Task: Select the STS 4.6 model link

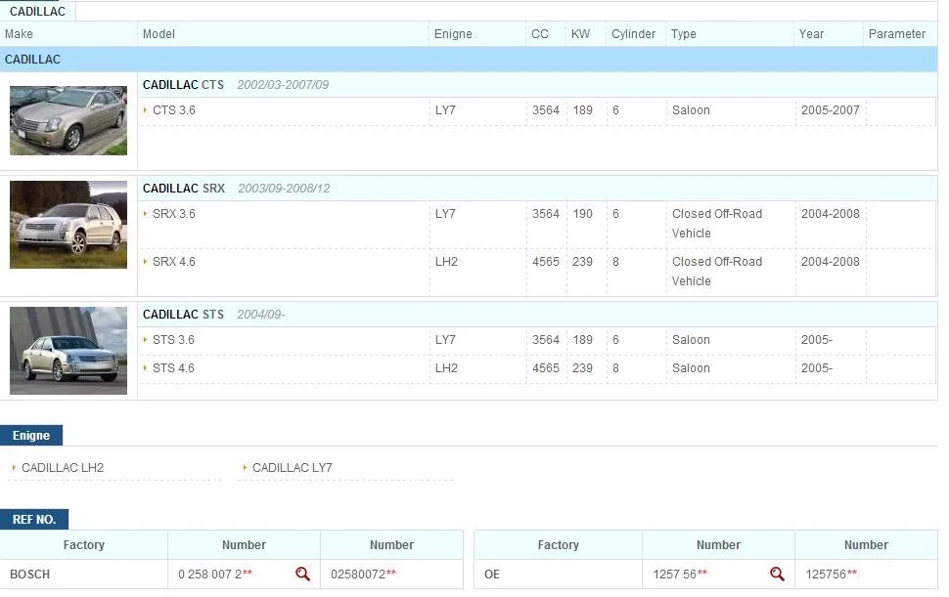Action: click(x=173, y=368)
